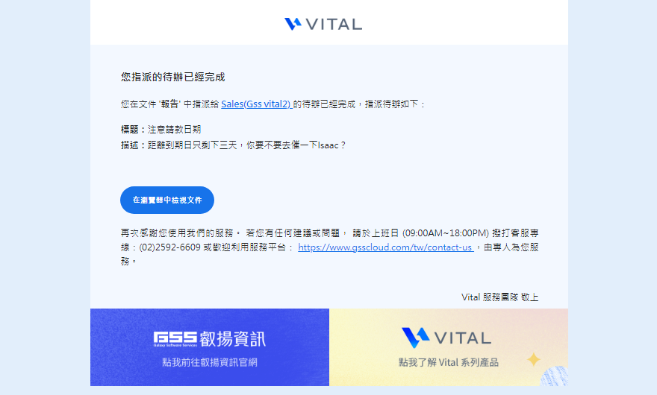Image resolution: width=657 pixels, height=395 pixels.
Task: Click 點我前往叡揚資訊官網 banner text
Action: pos(210,362)
